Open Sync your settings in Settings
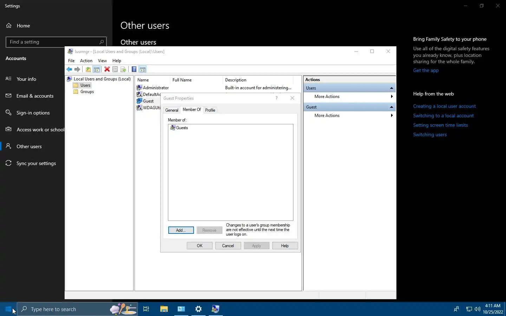Image resolution: width=506 pixels, height=316 pixels. (36, 163)
